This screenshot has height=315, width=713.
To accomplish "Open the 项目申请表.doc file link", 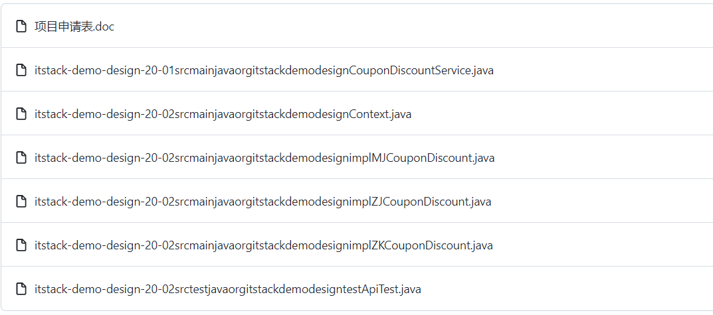I will (74, 27).
